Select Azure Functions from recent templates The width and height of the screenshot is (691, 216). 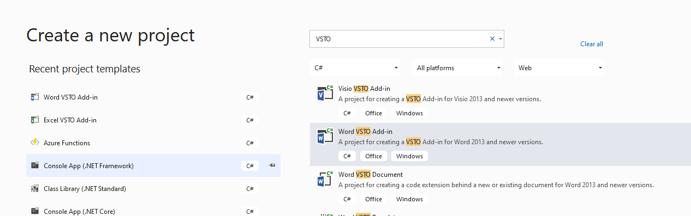point(153,143)
